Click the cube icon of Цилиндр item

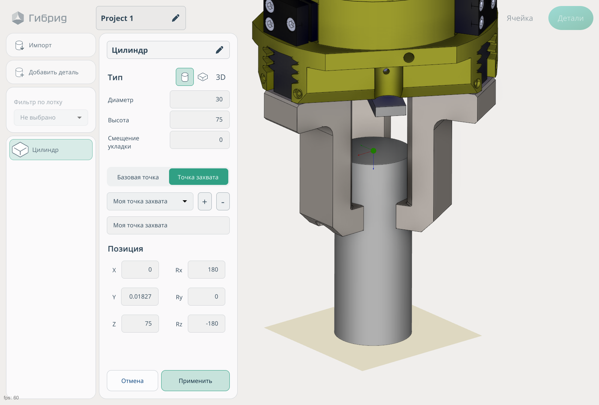(20, 150)
